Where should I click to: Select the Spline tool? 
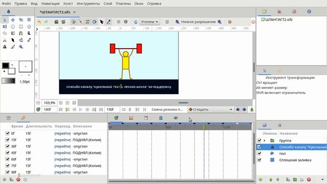[21, 33]
